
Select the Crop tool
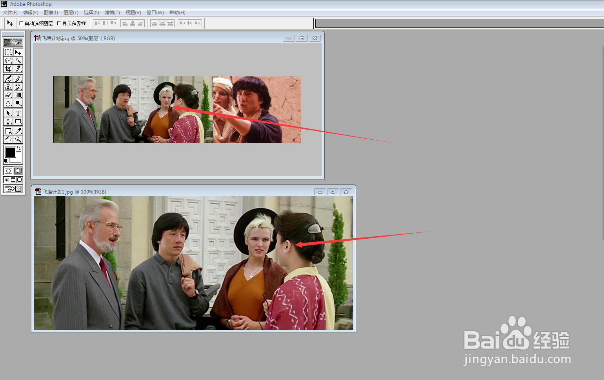8,69
